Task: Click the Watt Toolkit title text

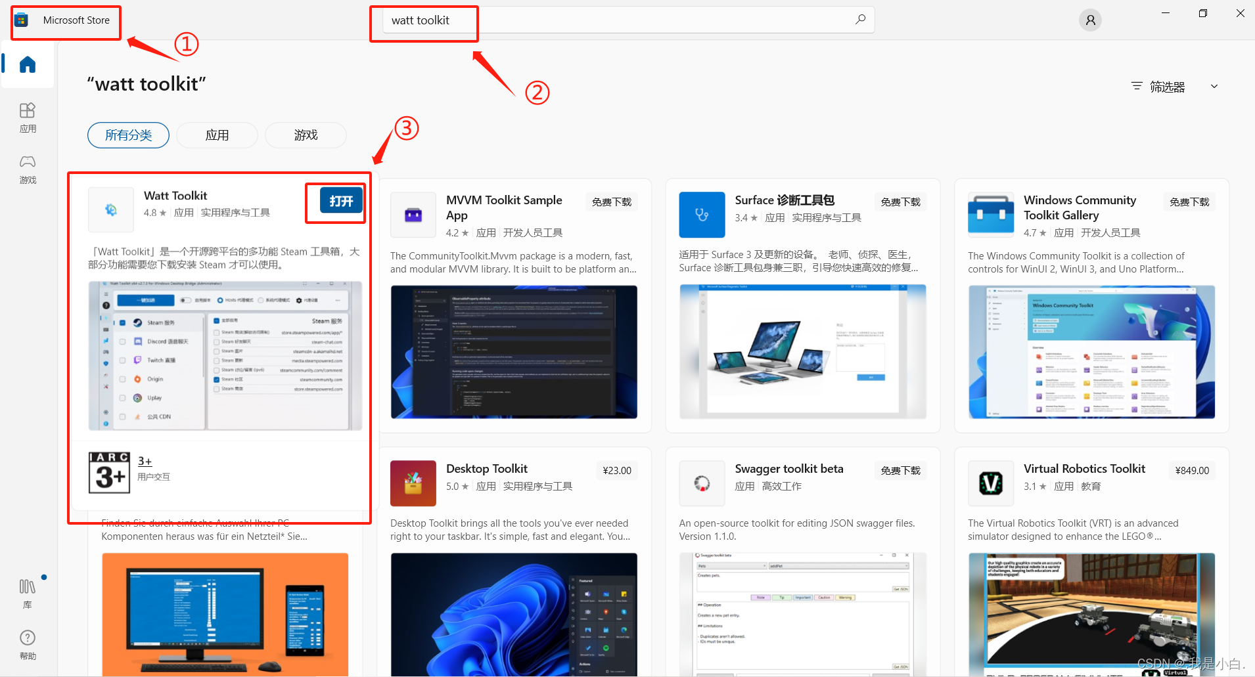Action: click(175, 196)
